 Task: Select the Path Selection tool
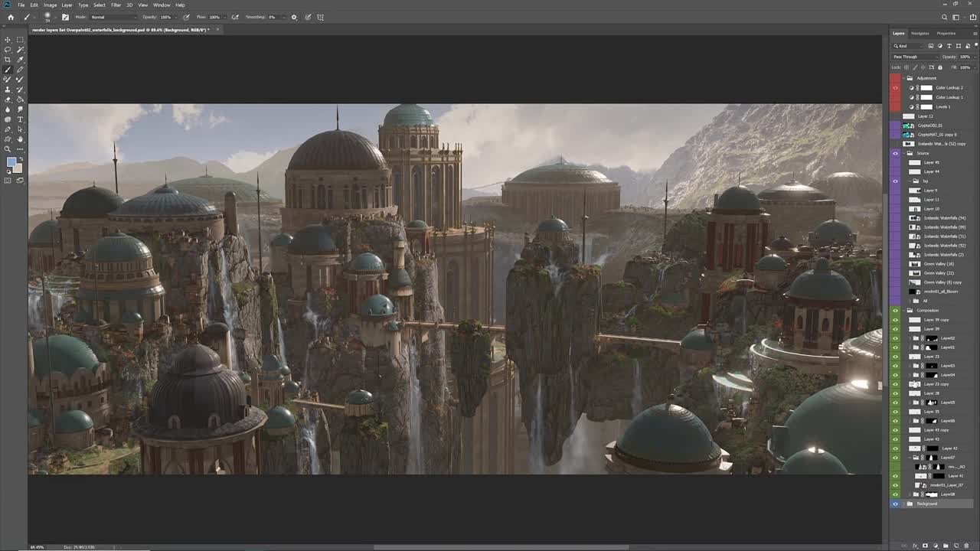coord(20,129)
